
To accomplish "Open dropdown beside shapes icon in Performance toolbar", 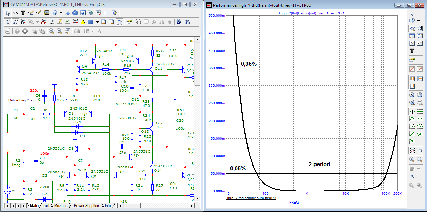I will tap(419, 21).
